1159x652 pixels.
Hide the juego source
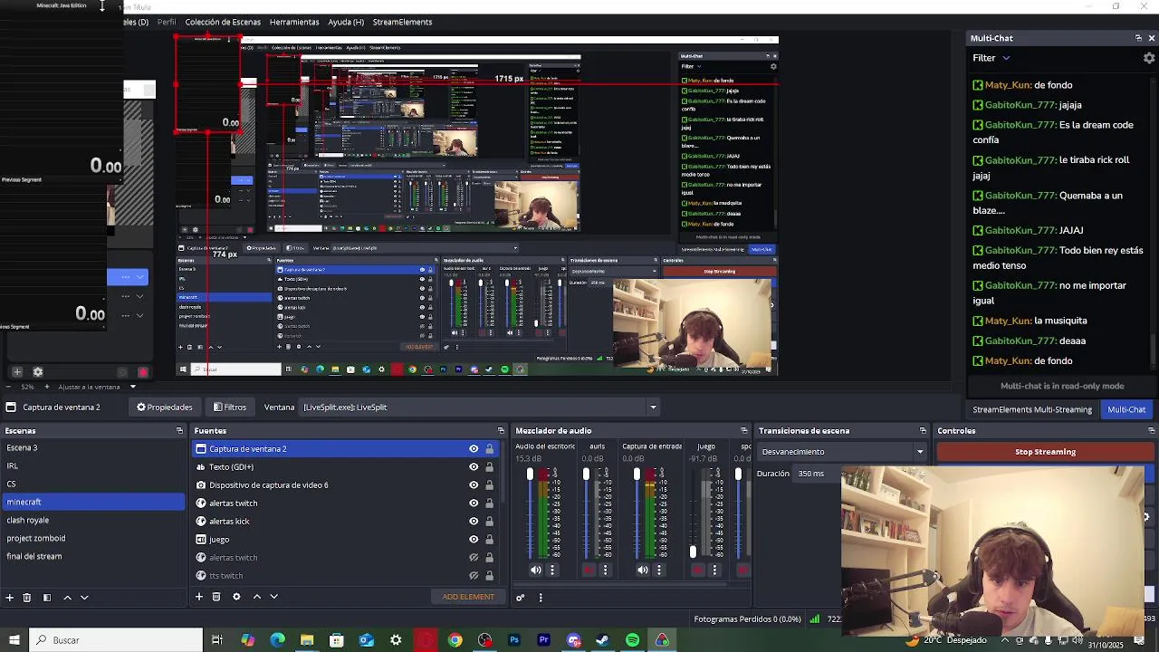click(474, 540)
